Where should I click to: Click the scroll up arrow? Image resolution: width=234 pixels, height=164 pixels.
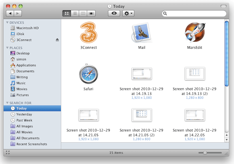227,135
